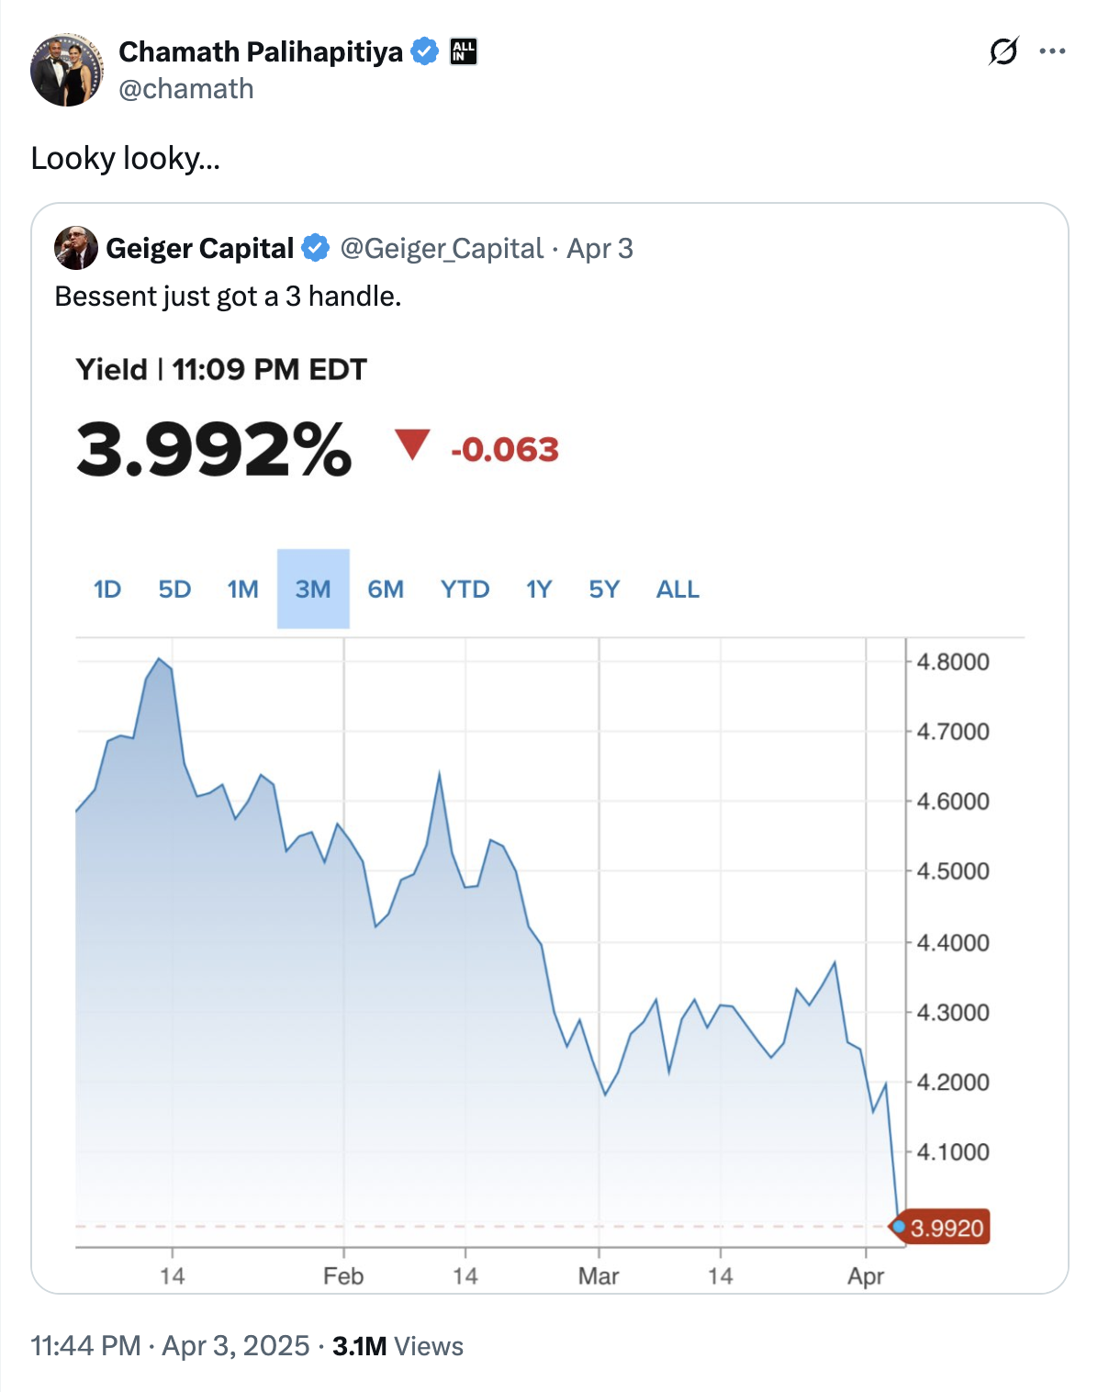This screenshot has height=1392, width=1098.
Task: Switch chart to 1M range
Action: pyautogui.click(x=243, y=589)
